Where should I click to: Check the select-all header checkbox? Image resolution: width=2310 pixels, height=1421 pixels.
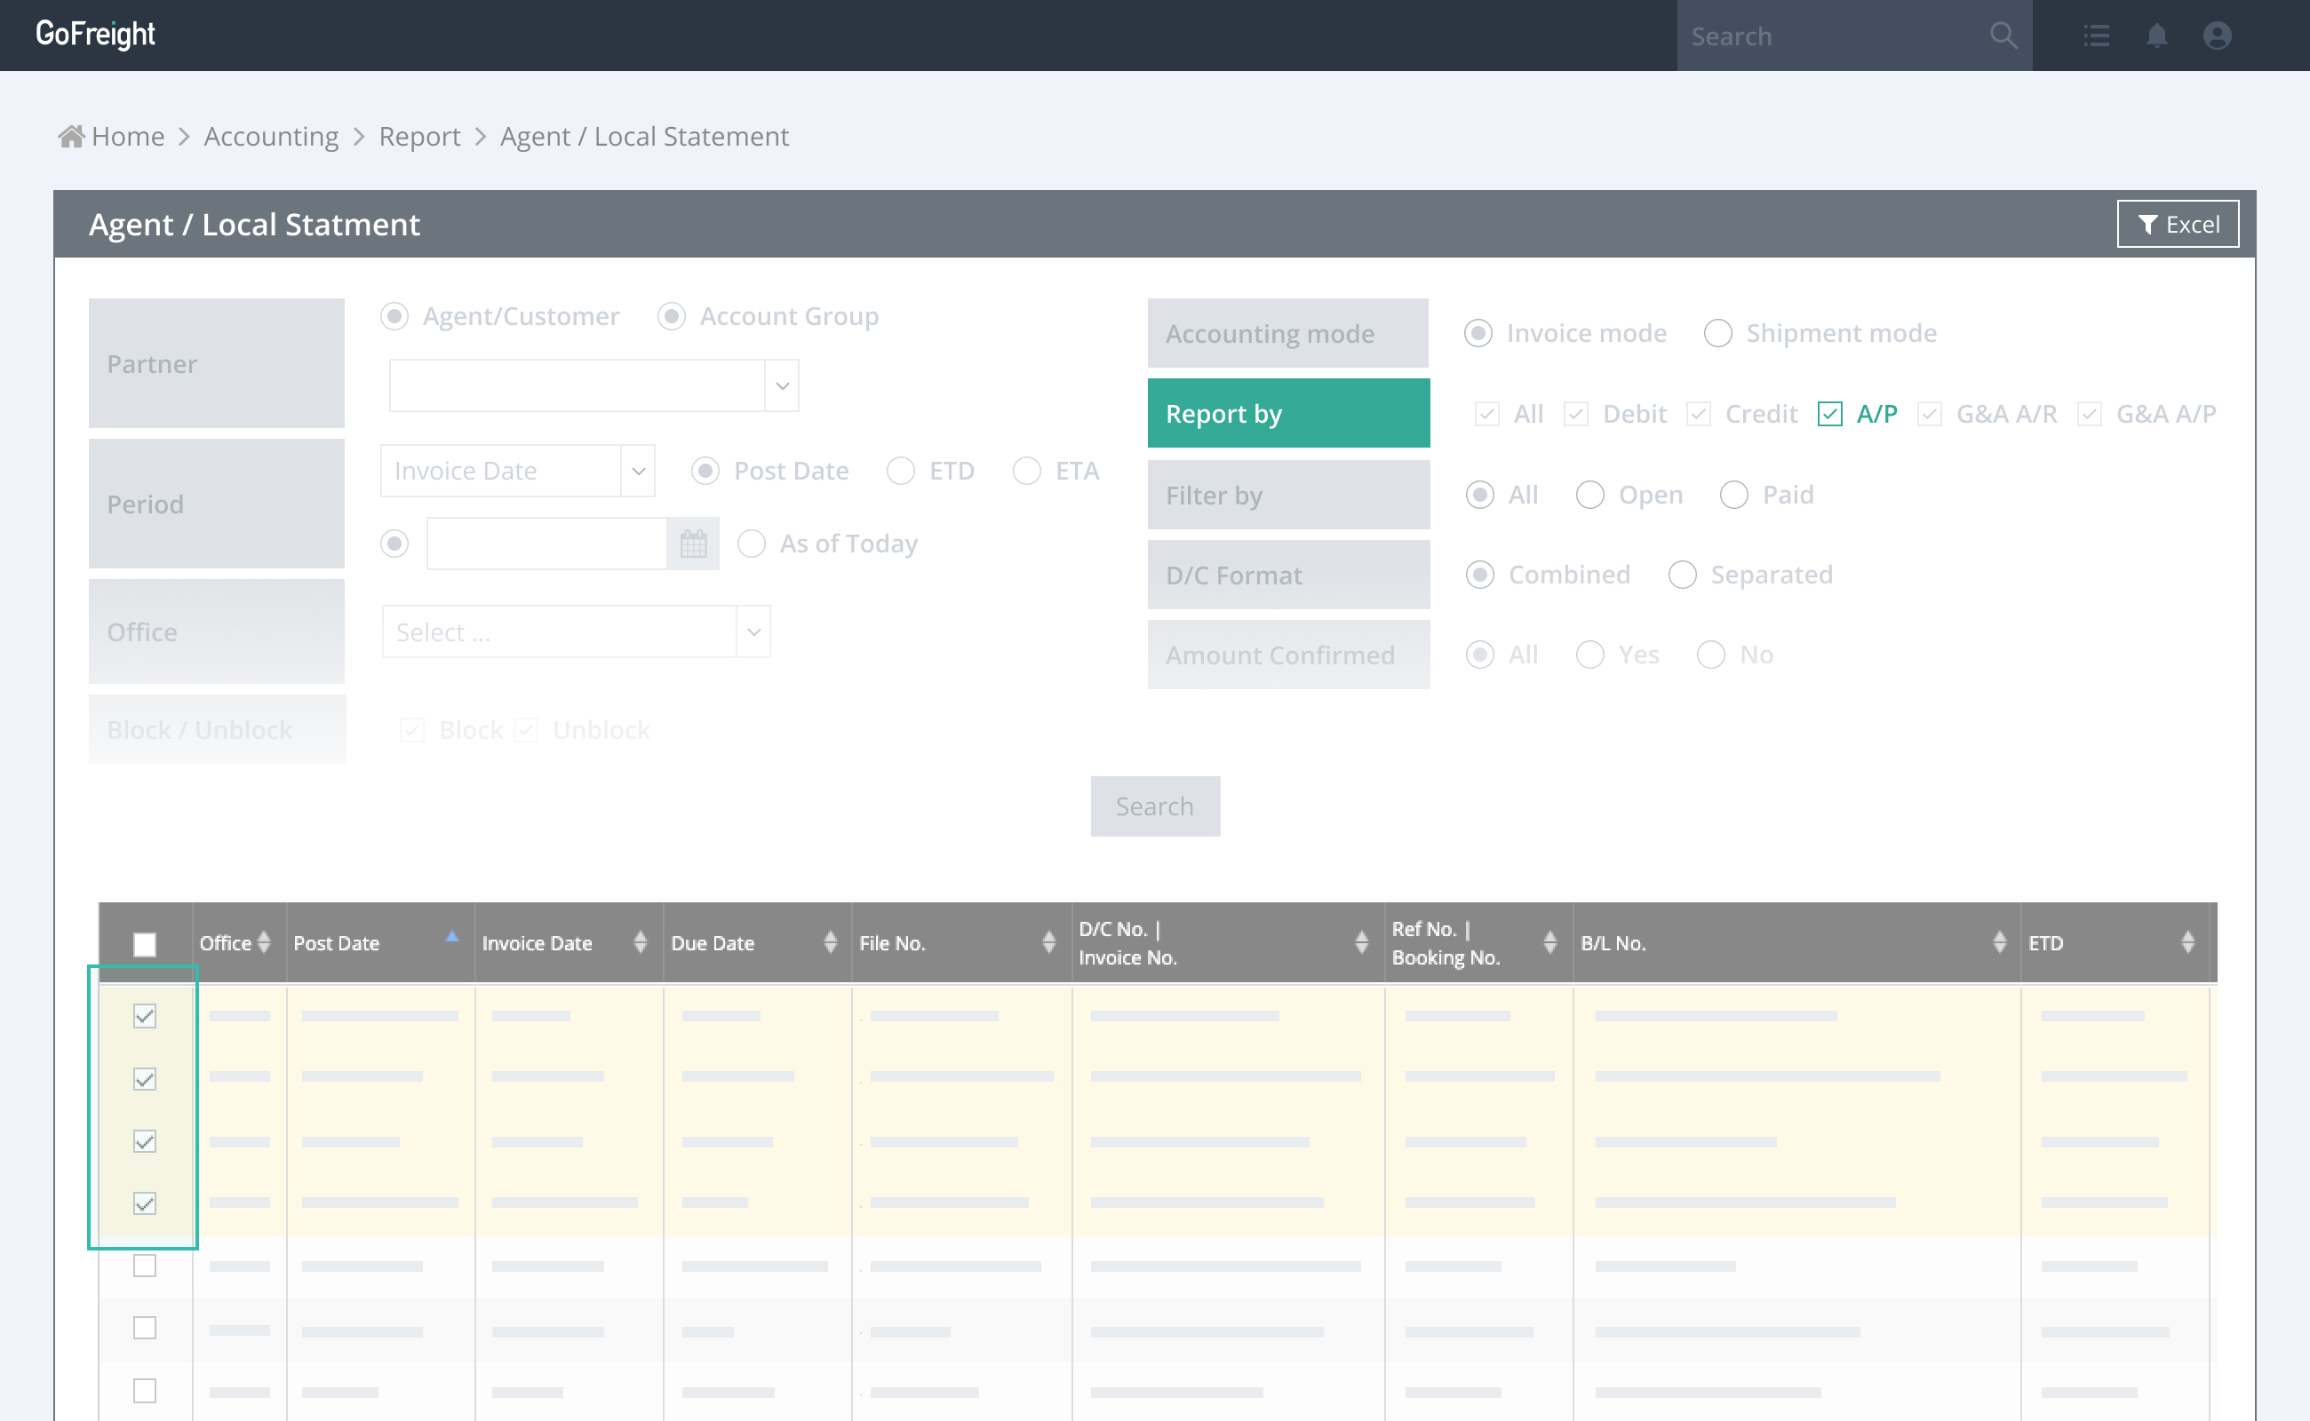tap(145, 943)
